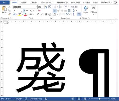Viewport: 119px width, 101px height.
Task: Click the Paste clipboard icon
Action: pos(4,8)
